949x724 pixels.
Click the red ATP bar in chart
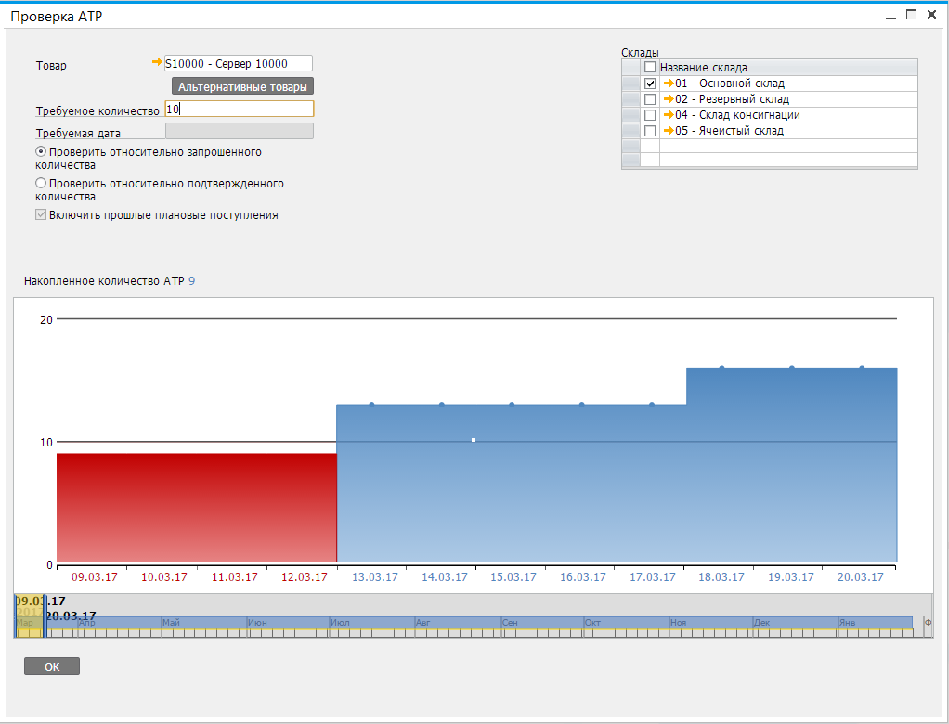[x=197, y=508]
